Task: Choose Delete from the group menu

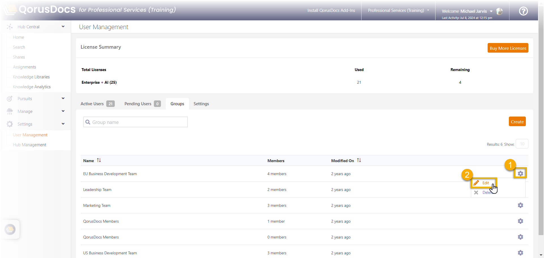Action: click(x=488, y=192)
